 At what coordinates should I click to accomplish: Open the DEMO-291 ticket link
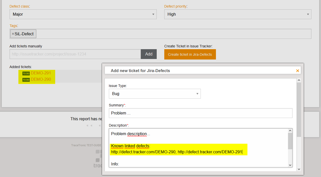click(41, 73)
